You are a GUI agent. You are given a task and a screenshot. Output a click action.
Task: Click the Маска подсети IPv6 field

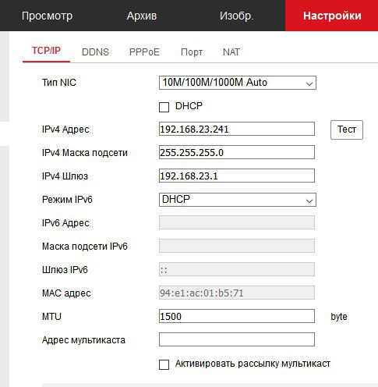237,246
